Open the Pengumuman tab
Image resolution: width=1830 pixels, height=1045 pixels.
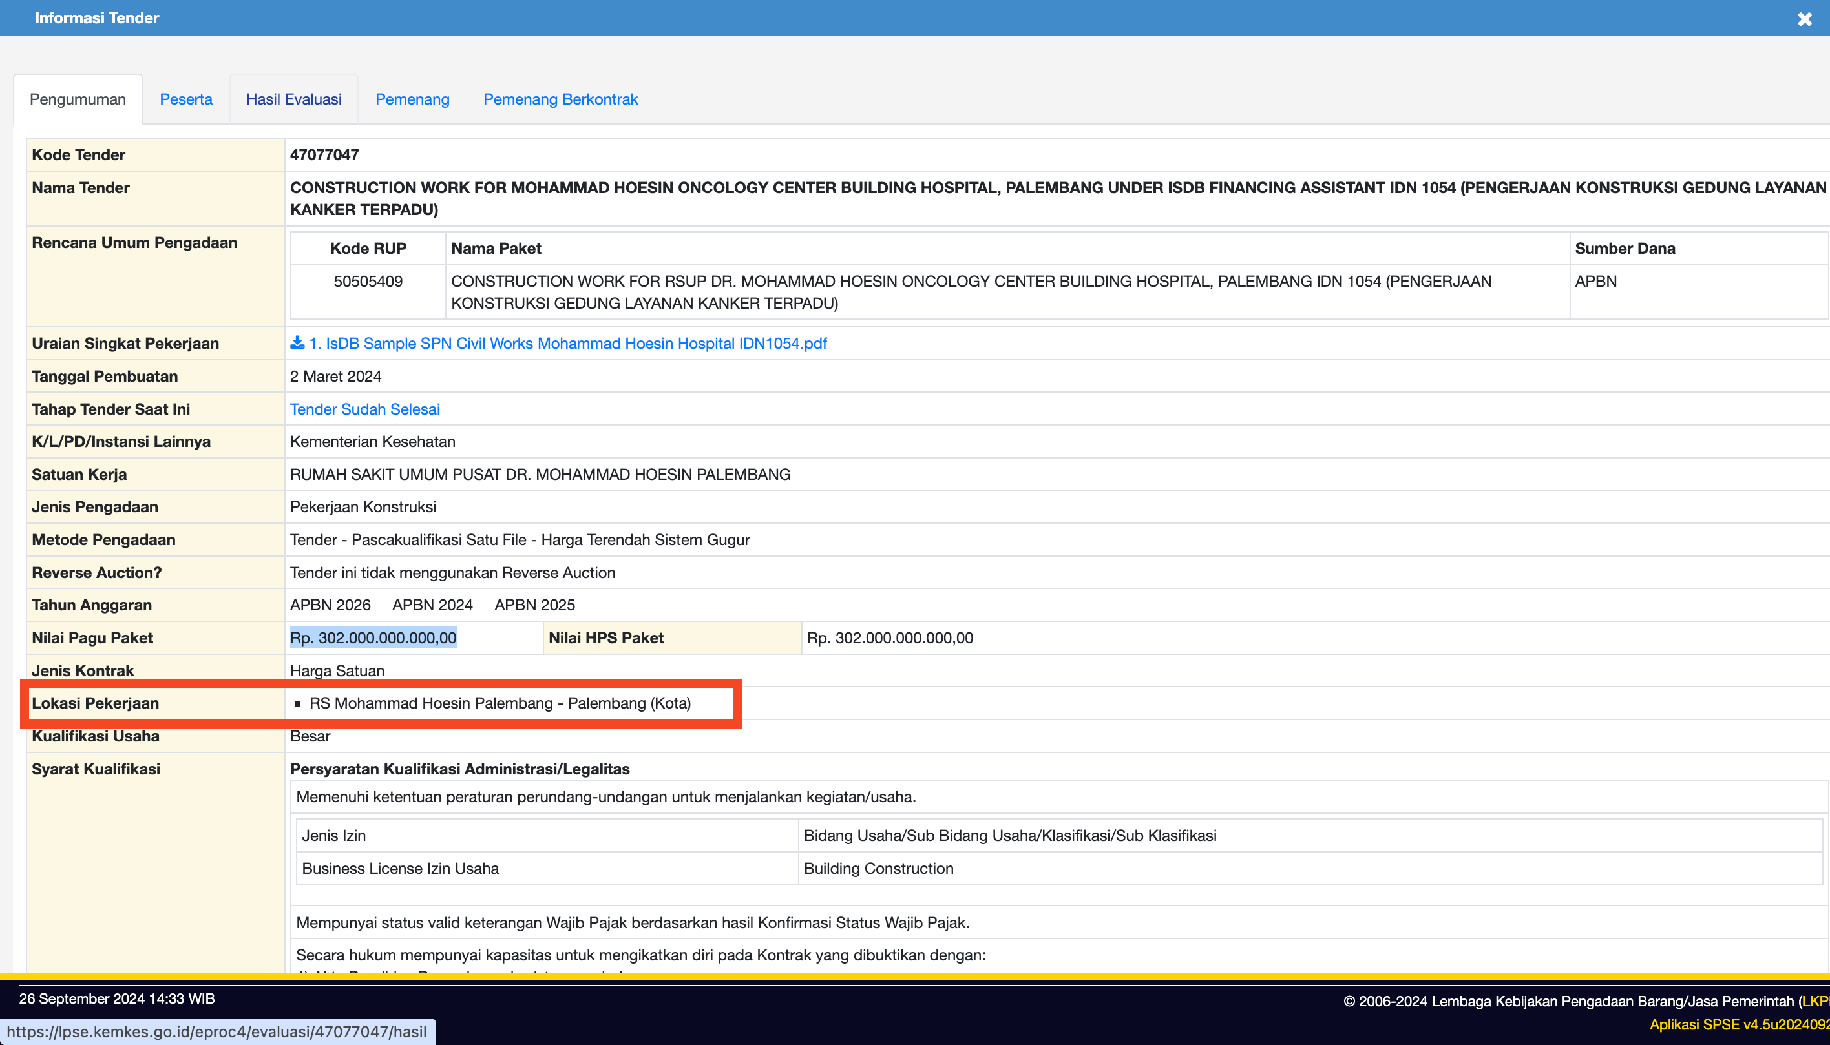[x=78, y=99]
